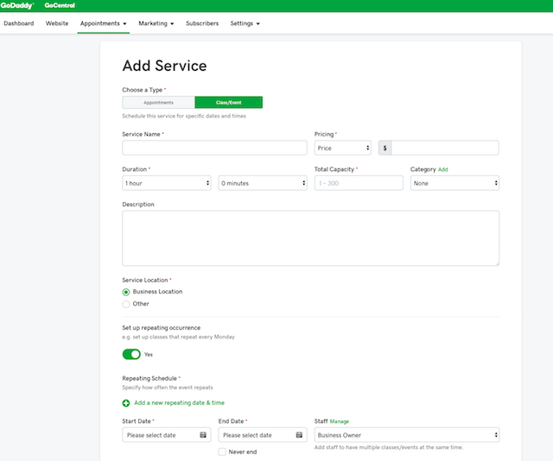The width and height of the screenshot is (553, 461).
Task: Expand the Marketing menu
Action: pos(156,23)
